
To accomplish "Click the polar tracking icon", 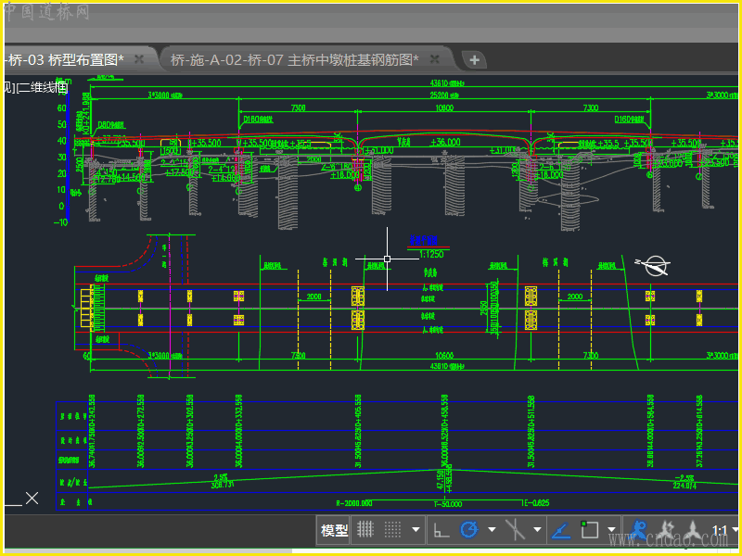I will coord(469,530).
